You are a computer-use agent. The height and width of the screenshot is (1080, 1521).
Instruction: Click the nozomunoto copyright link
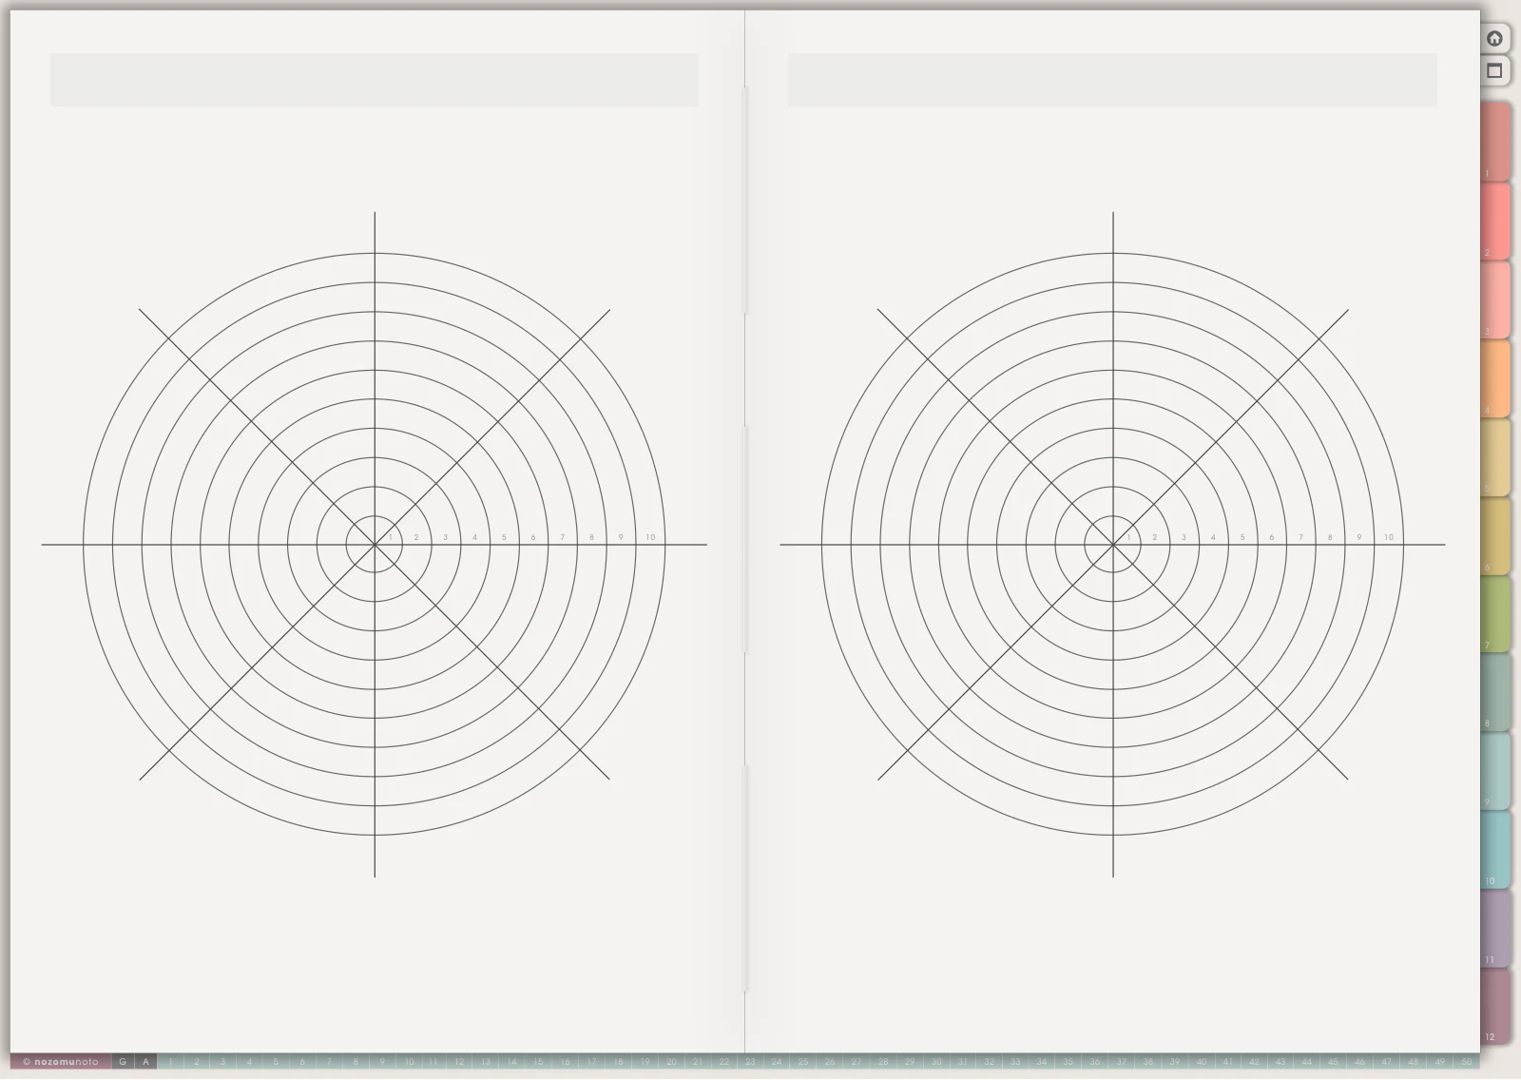[x=61, y=1062]
